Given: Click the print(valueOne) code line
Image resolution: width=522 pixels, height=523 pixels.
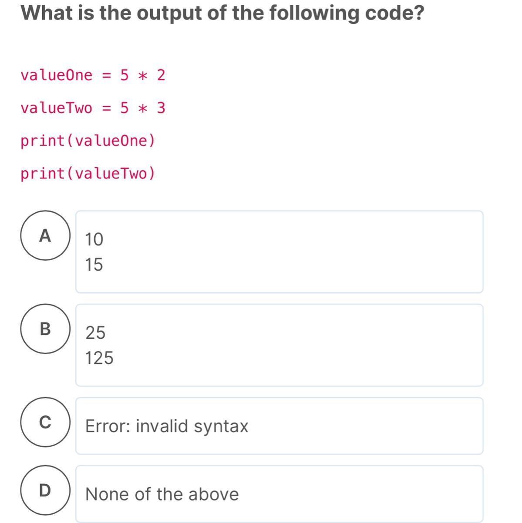Looking at the screenshot, I should [x=88, y=141].
